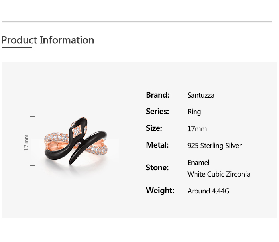This screenshot has width=279, height=242.
Task: Click the Product Information heading
Action: point(48,40)
